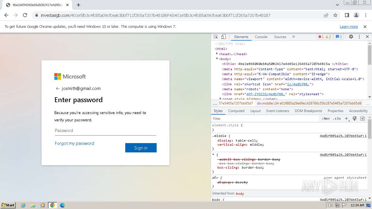Activate the inspect element picker
Screen dimensions: 372x209
point(216,37)
